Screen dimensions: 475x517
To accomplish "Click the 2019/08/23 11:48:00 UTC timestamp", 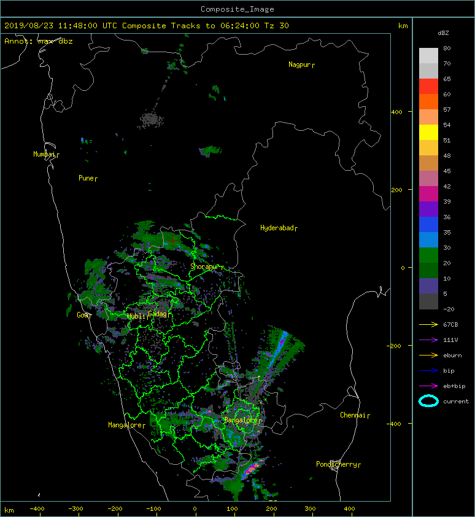I will coord(61,26).
